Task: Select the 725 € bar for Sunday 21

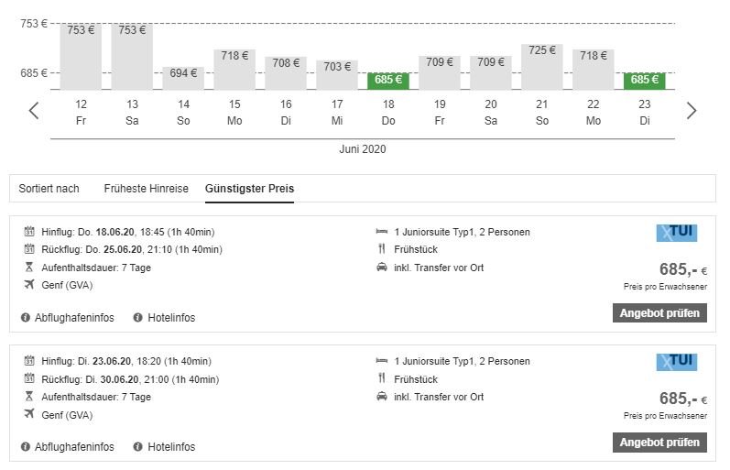Action: (542, 66)
